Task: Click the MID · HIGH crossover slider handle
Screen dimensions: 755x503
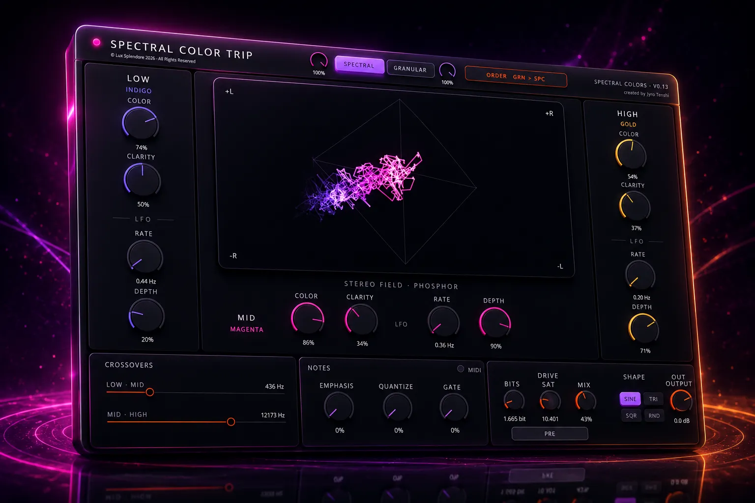Action: (x=231, y=421)
